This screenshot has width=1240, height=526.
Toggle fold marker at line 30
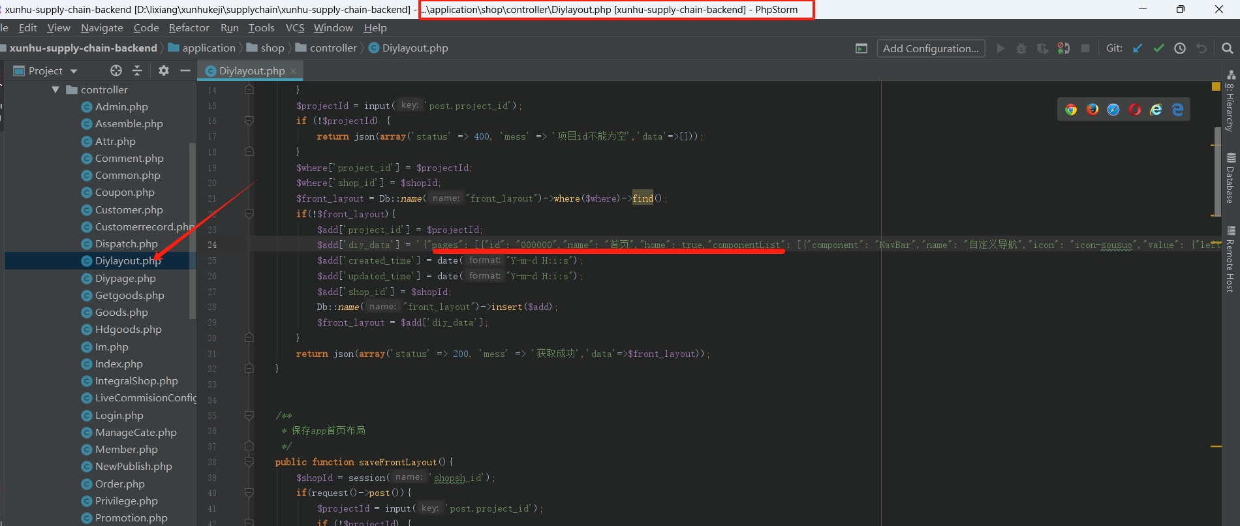[x=249, y=338]
